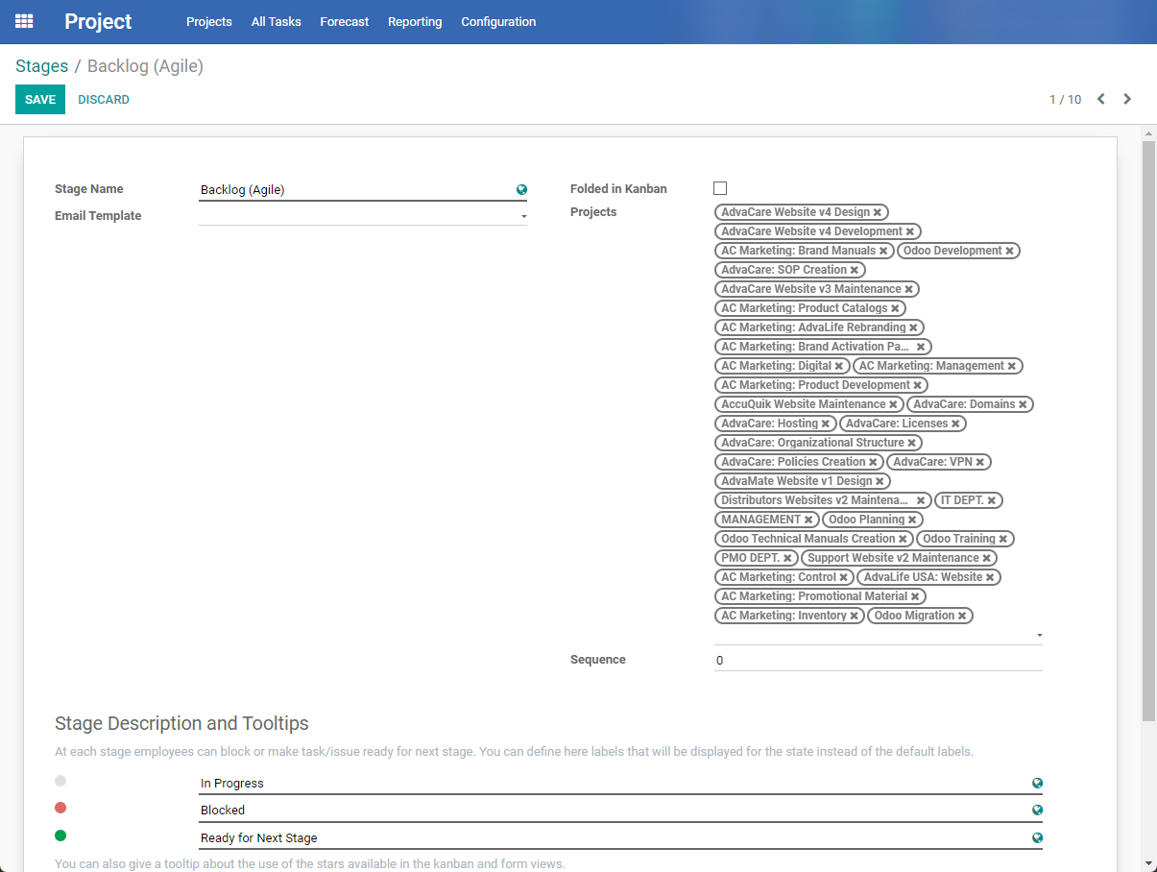Remove AdvaCare Website v4 Development tag
The image size is (1157, 872).
(910, 231)
